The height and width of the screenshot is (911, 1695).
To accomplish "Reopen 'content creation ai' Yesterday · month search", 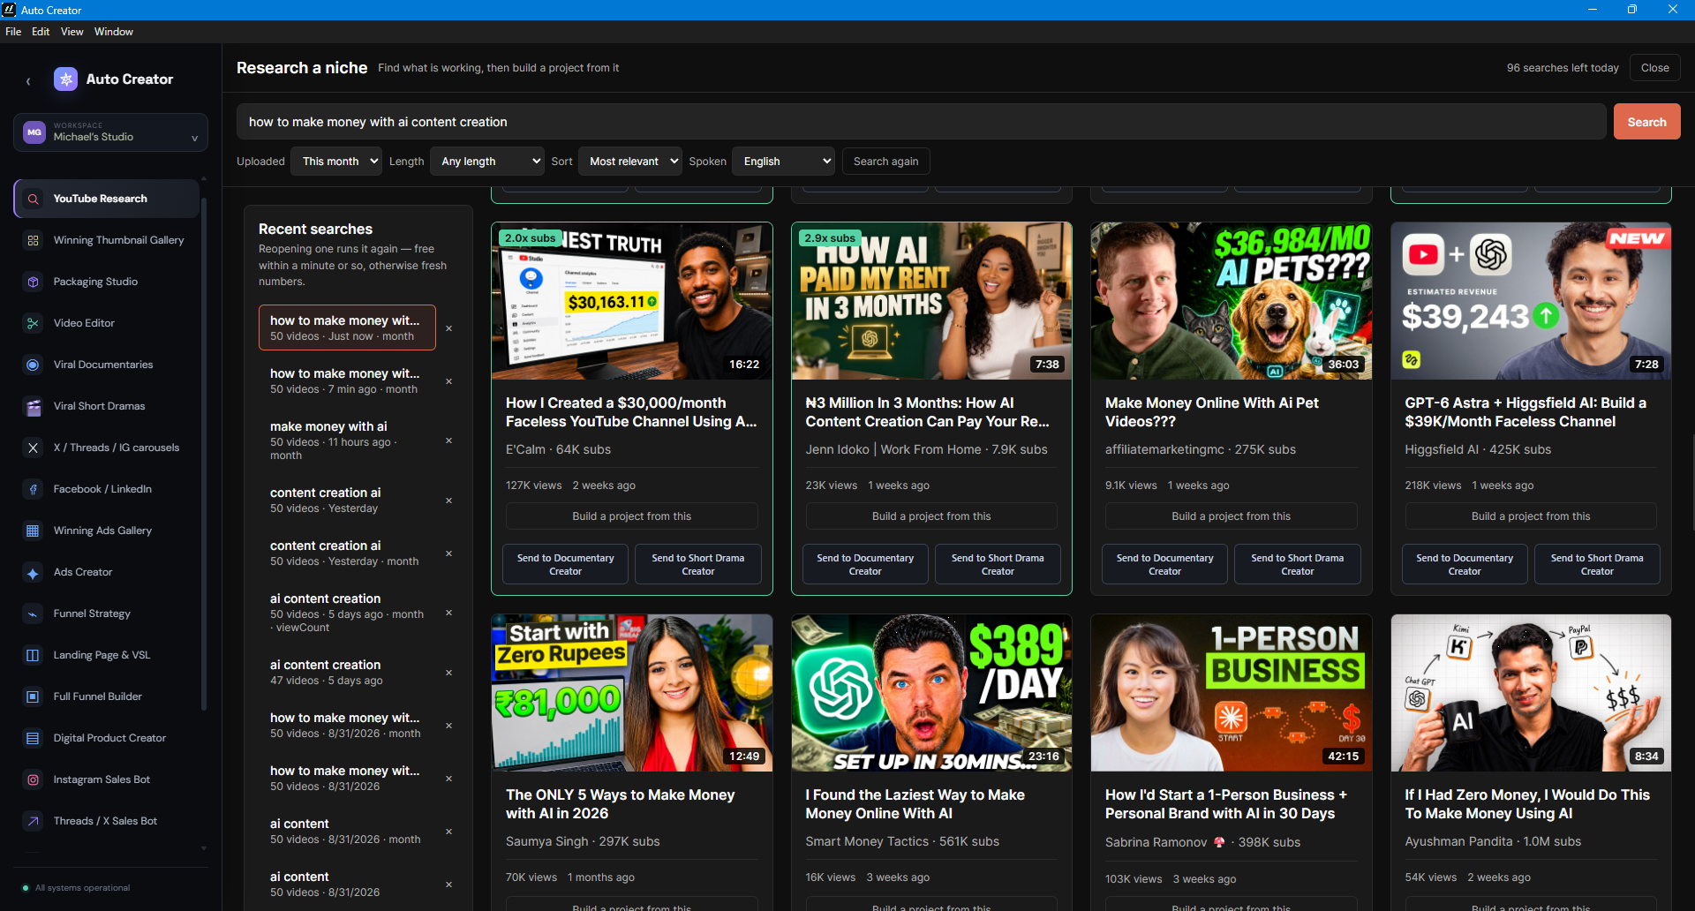I will 347,553.
